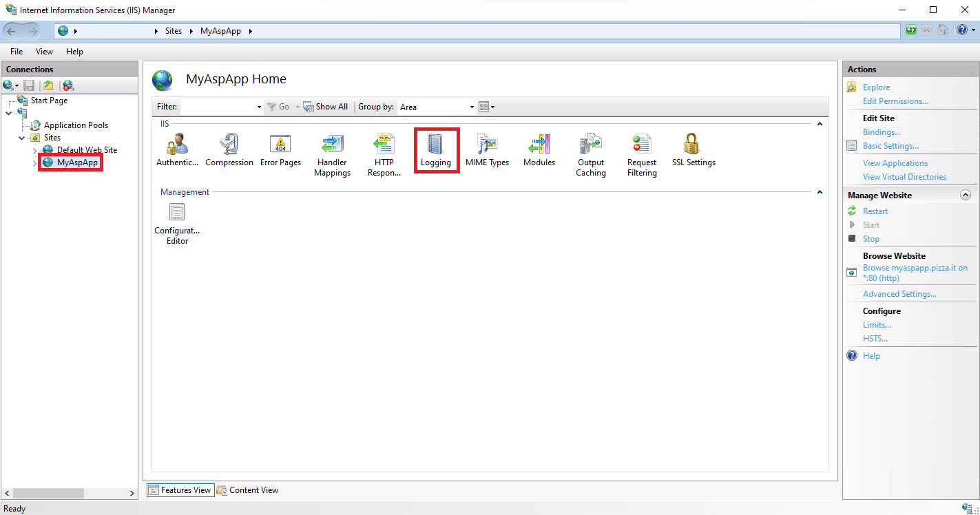Click View Applications link

pyautogui.click(x=895, y=163)
